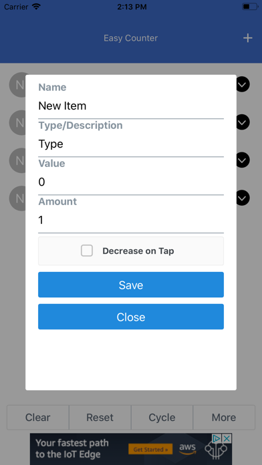262x465 pixels.
Task: Expand the first counter's chevron arrow
Action: pos(243,85)
